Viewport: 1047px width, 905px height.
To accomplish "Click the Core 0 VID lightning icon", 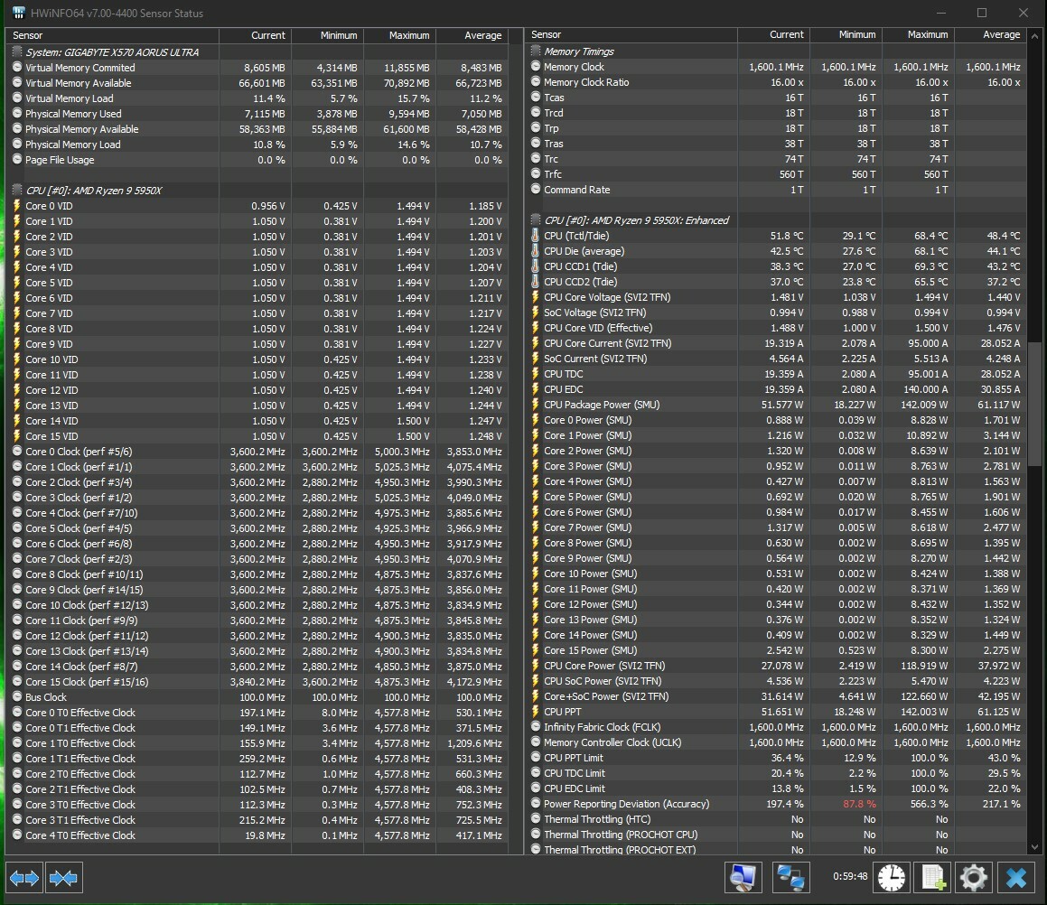I will tap(16, 206).
